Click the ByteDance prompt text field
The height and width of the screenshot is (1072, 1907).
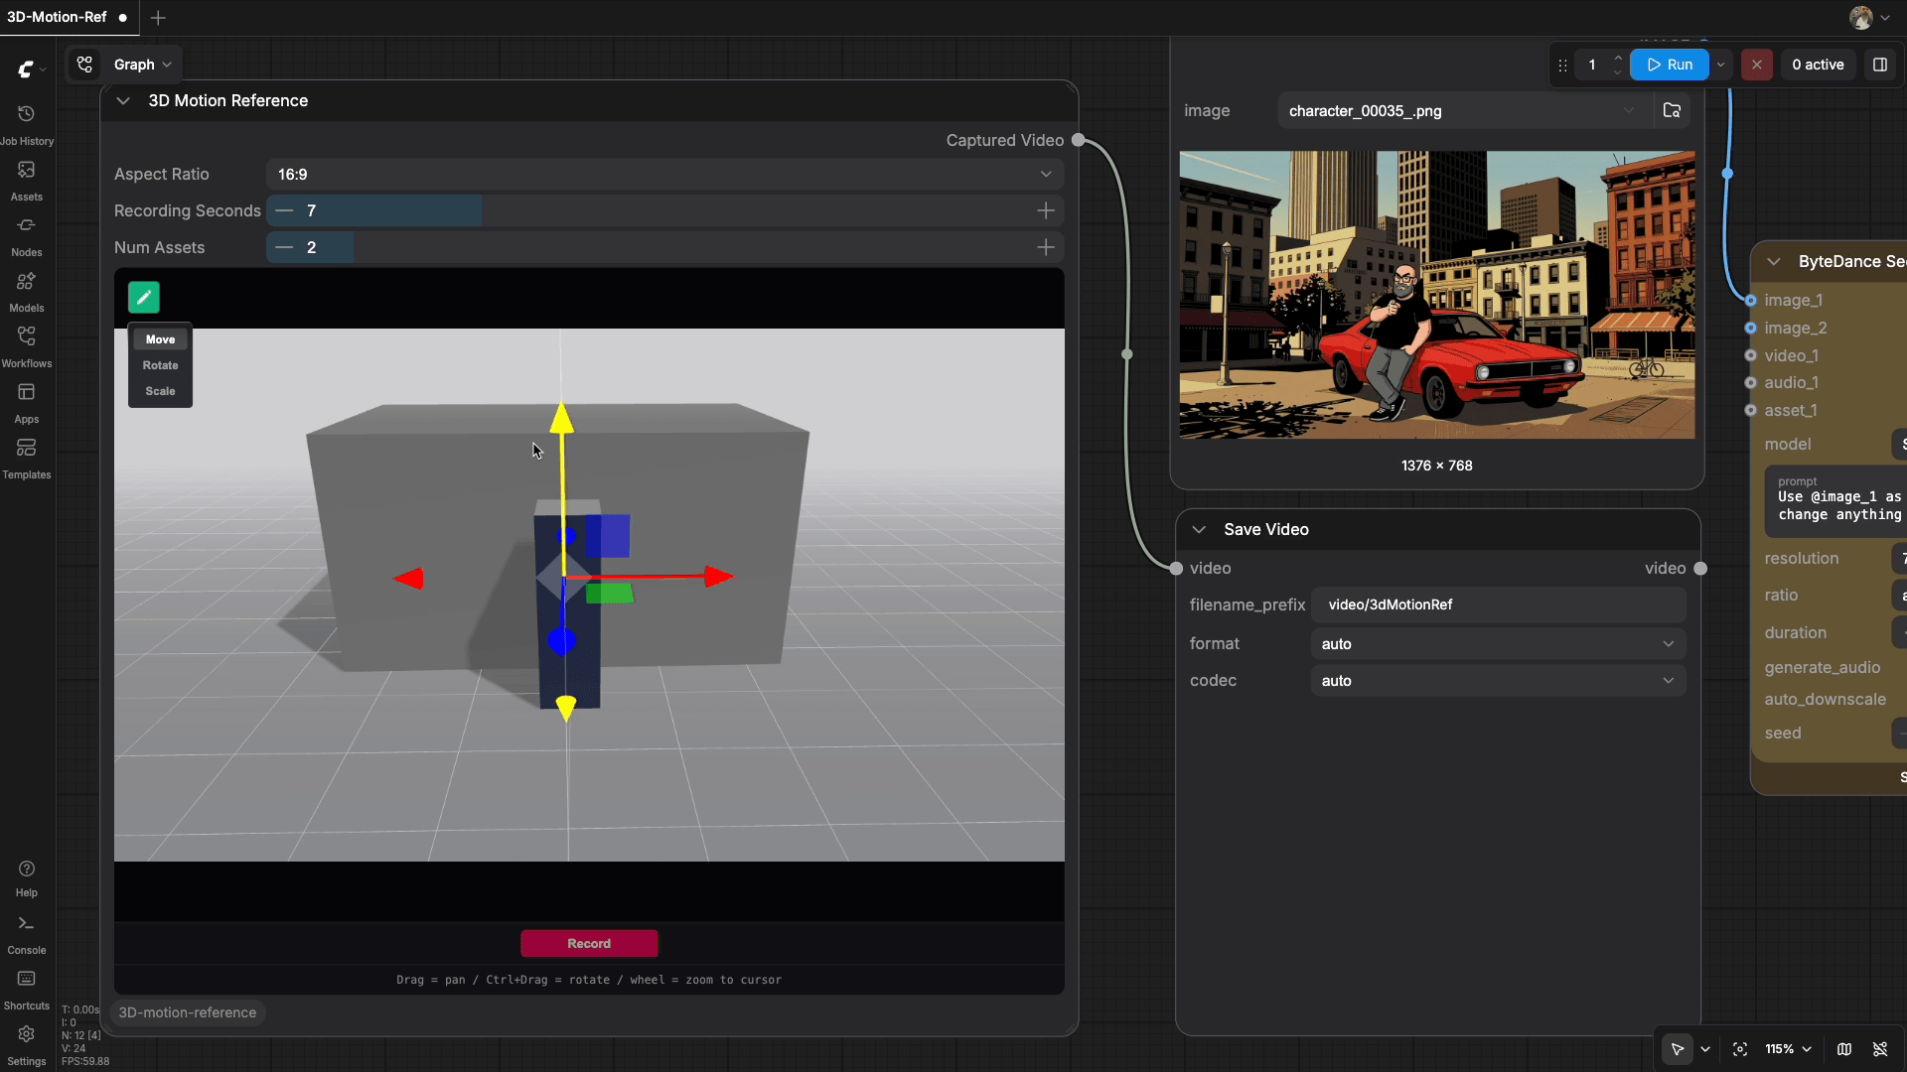pos(1836,501)
